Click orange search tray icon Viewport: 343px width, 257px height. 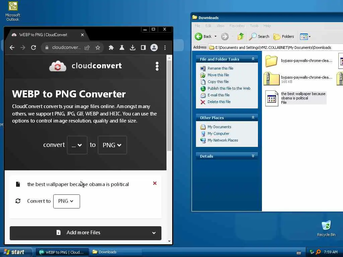tap(318, 252)
